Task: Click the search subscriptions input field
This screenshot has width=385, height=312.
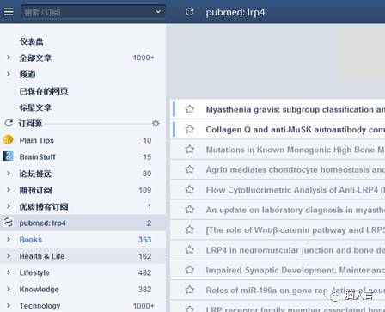Action: point(93,12)
